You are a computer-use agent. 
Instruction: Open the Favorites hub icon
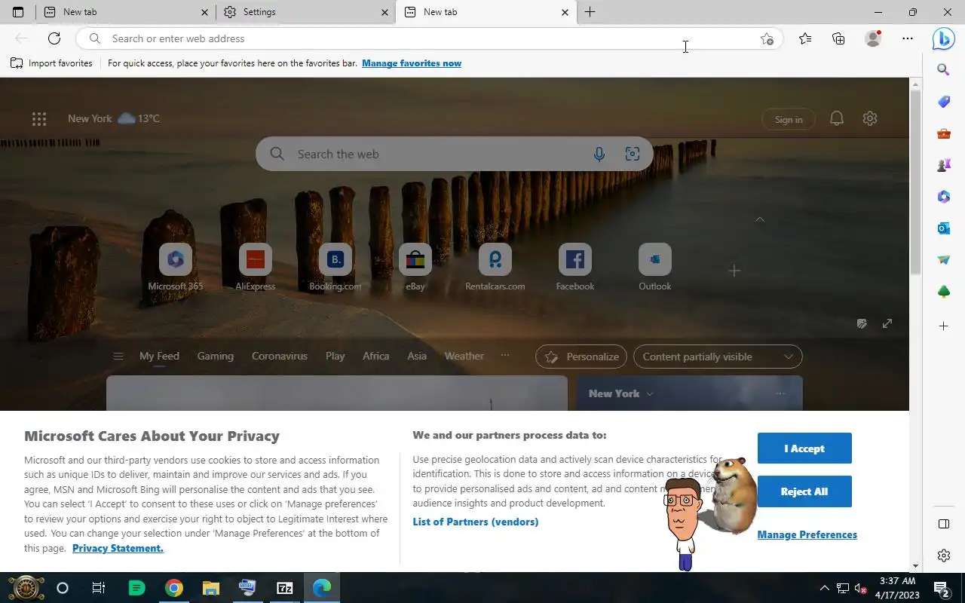[x=805, y=38]
